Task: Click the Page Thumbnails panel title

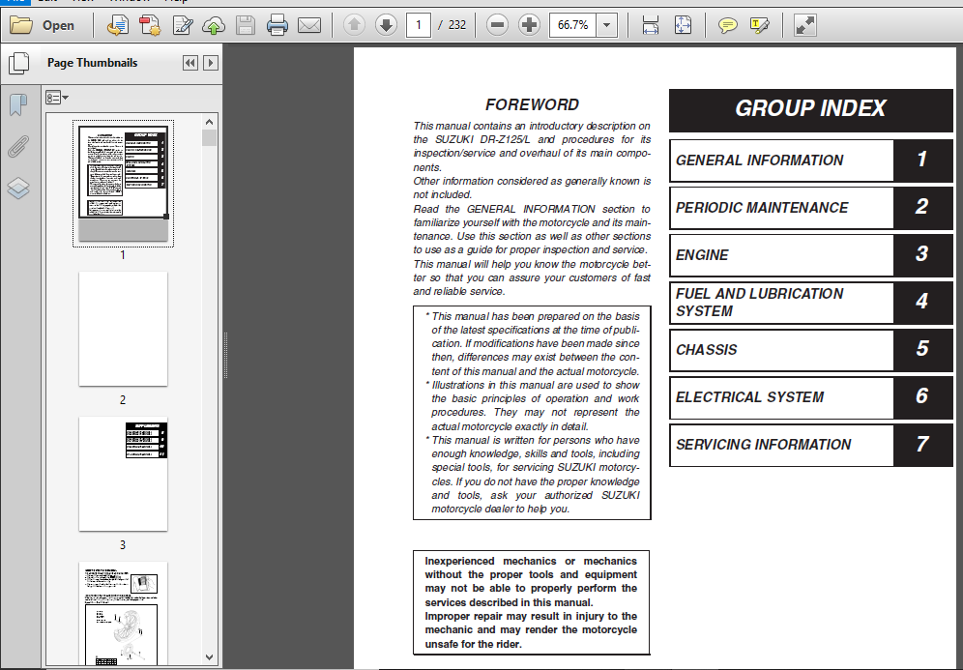Action: pyautogui.click(x=92, y=63)
